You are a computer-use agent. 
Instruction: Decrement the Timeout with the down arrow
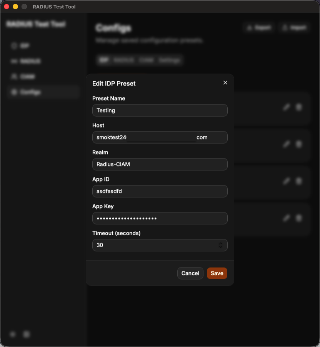[x=220, y=246]
